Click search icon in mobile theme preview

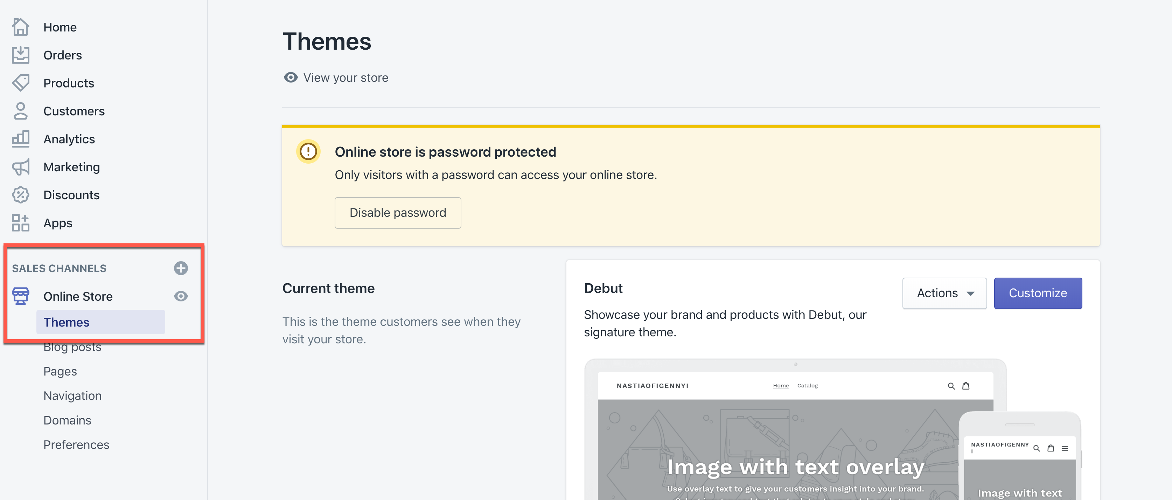[1037, 448]
